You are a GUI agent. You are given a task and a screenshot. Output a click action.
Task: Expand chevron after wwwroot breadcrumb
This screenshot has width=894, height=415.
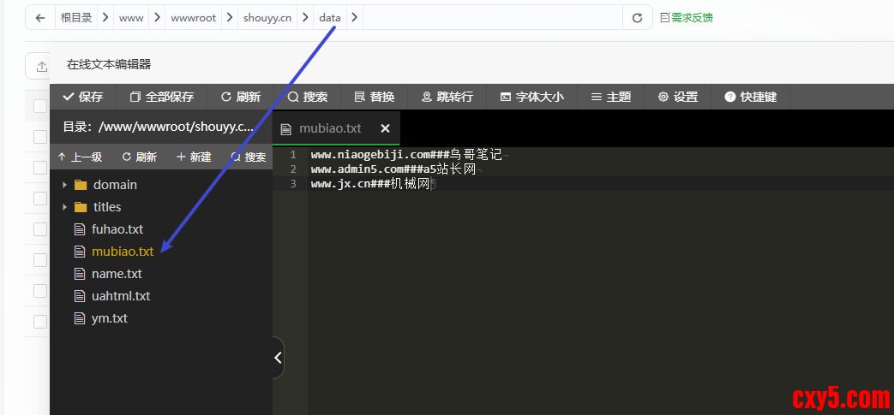coord(229,18)
